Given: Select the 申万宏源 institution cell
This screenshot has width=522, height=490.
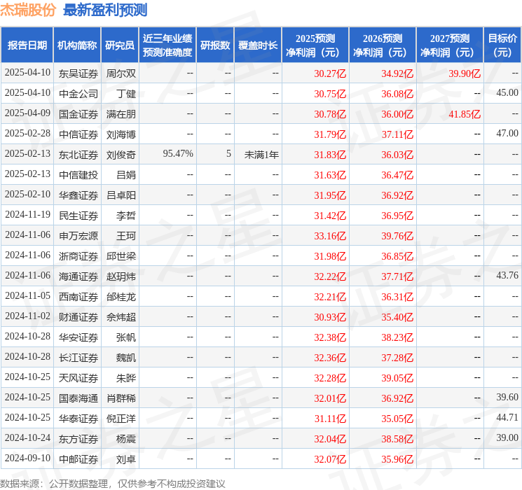Looking at the screenshot, I should click(78, 236).
